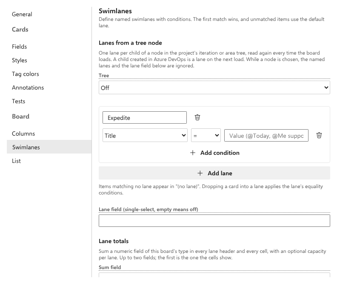Focus the Expedite lane name field
The height and width of the screenshot is (284, 337).
point(144,118)
